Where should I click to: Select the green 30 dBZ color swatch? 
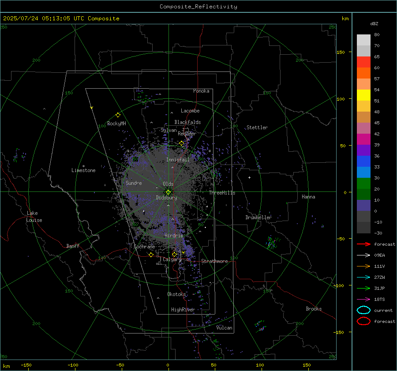[x=363, y=184]
